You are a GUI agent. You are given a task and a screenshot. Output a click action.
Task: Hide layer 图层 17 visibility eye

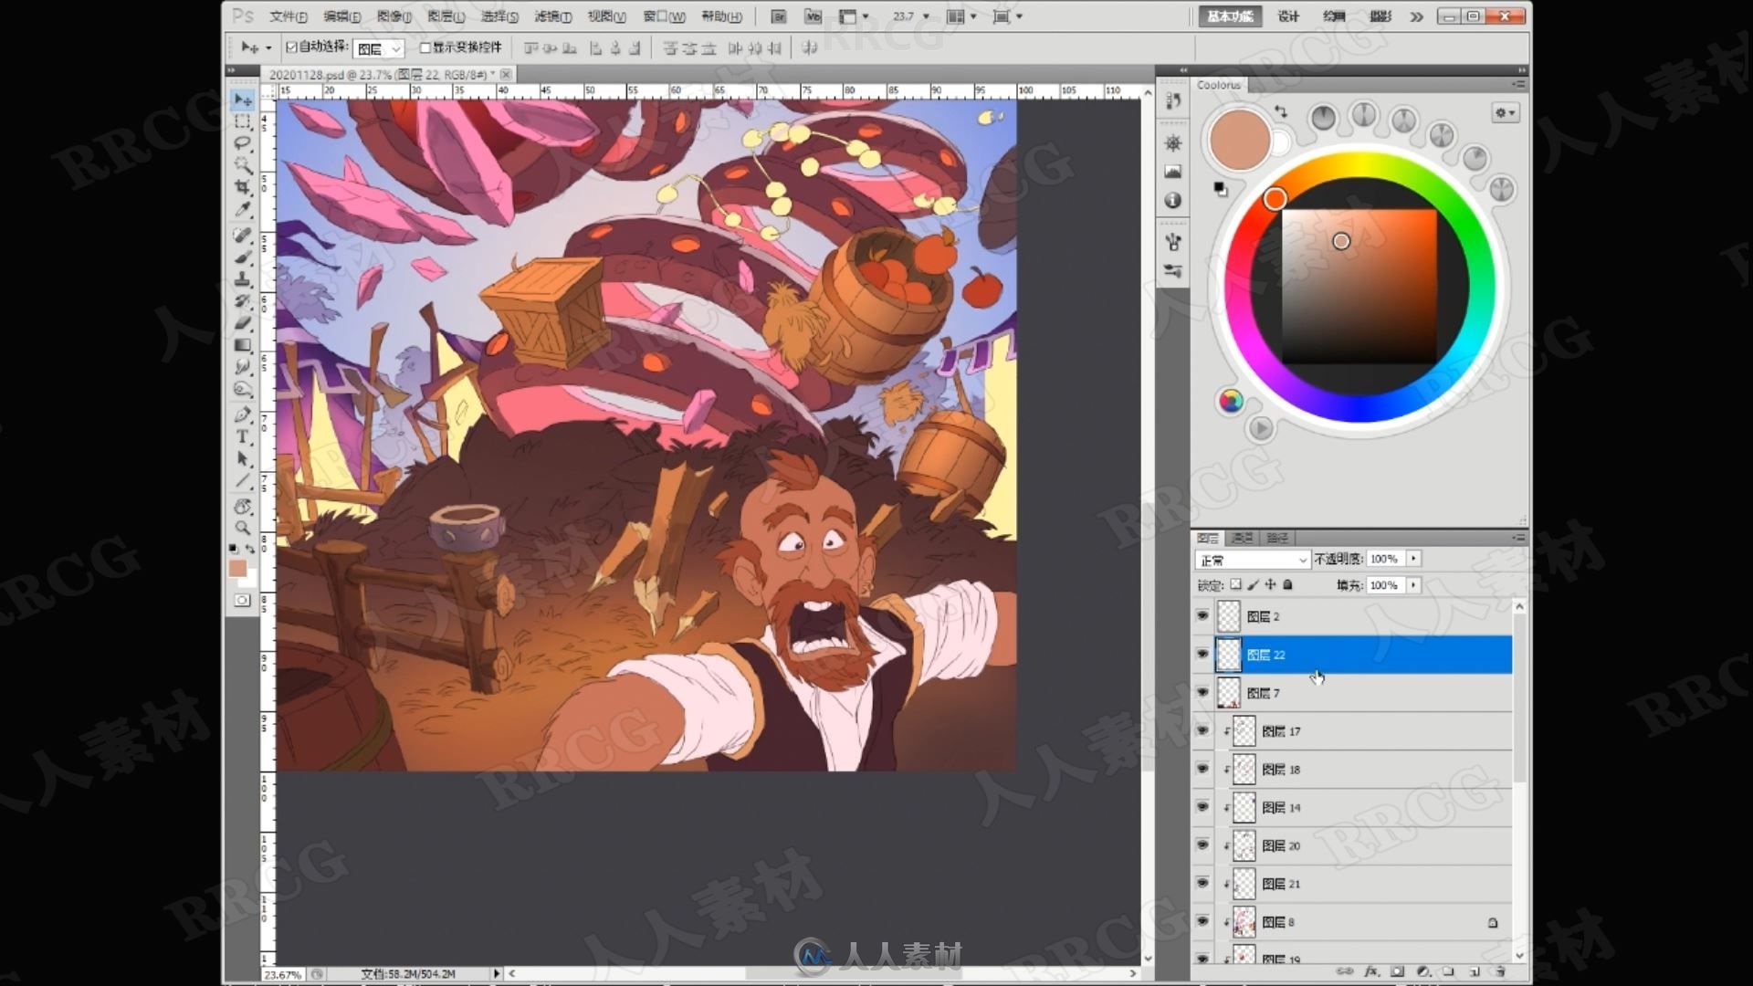(1202, 731)
